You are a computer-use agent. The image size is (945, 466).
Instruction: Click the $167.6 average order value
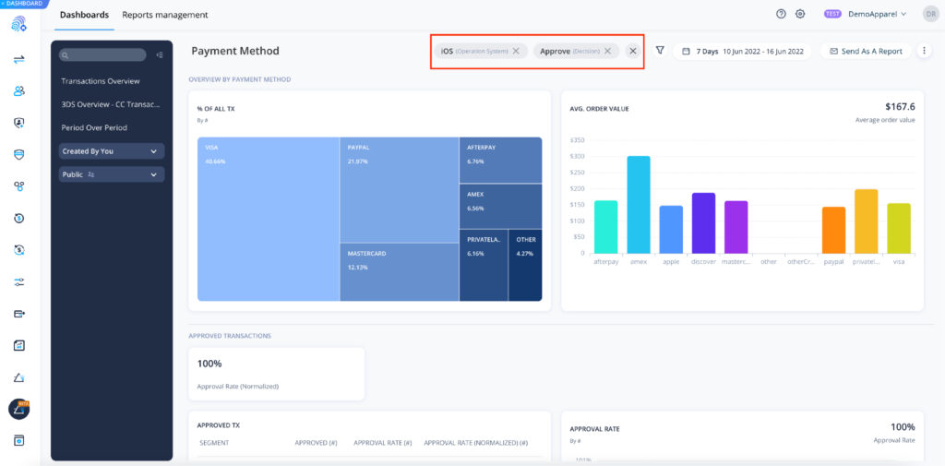[900, 107]
